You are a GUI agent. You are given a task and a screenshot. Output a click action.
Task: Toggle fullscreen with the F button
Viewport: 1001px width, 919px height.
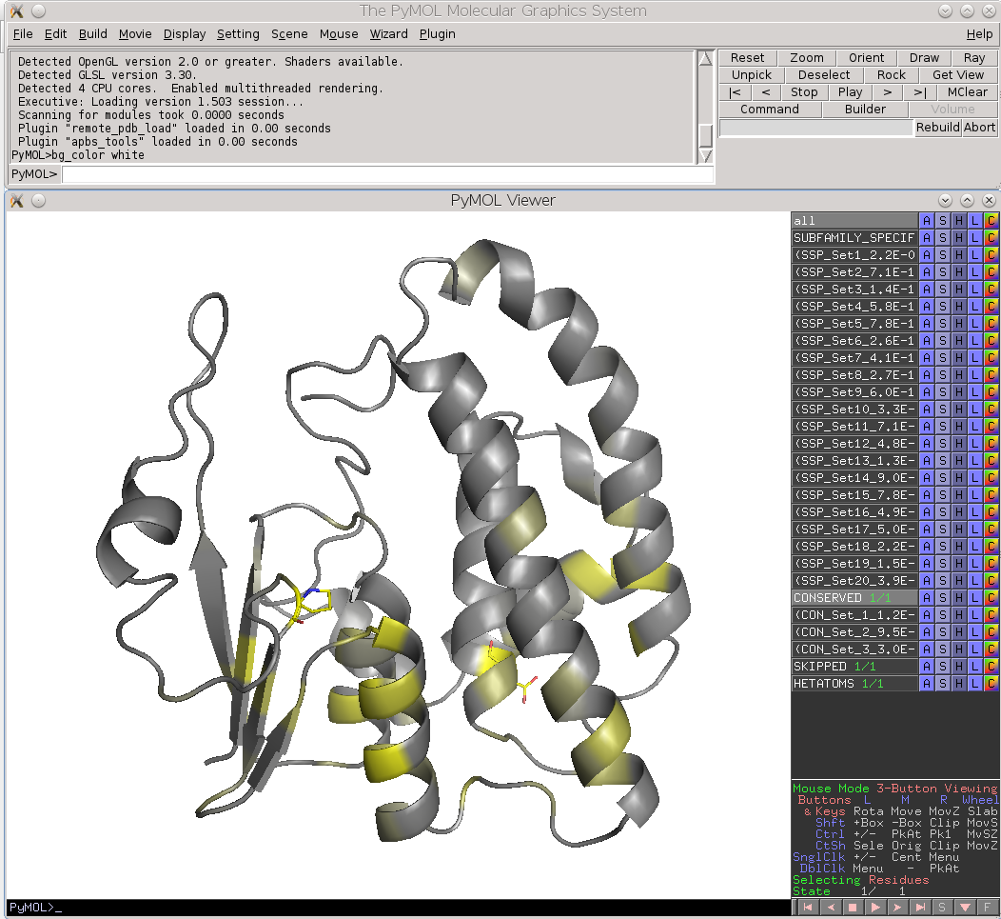987,907
